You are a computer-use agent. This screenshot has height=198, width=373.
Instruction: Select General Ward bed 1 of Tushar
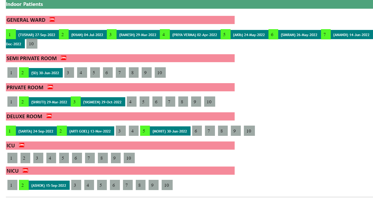coord(11,34)
